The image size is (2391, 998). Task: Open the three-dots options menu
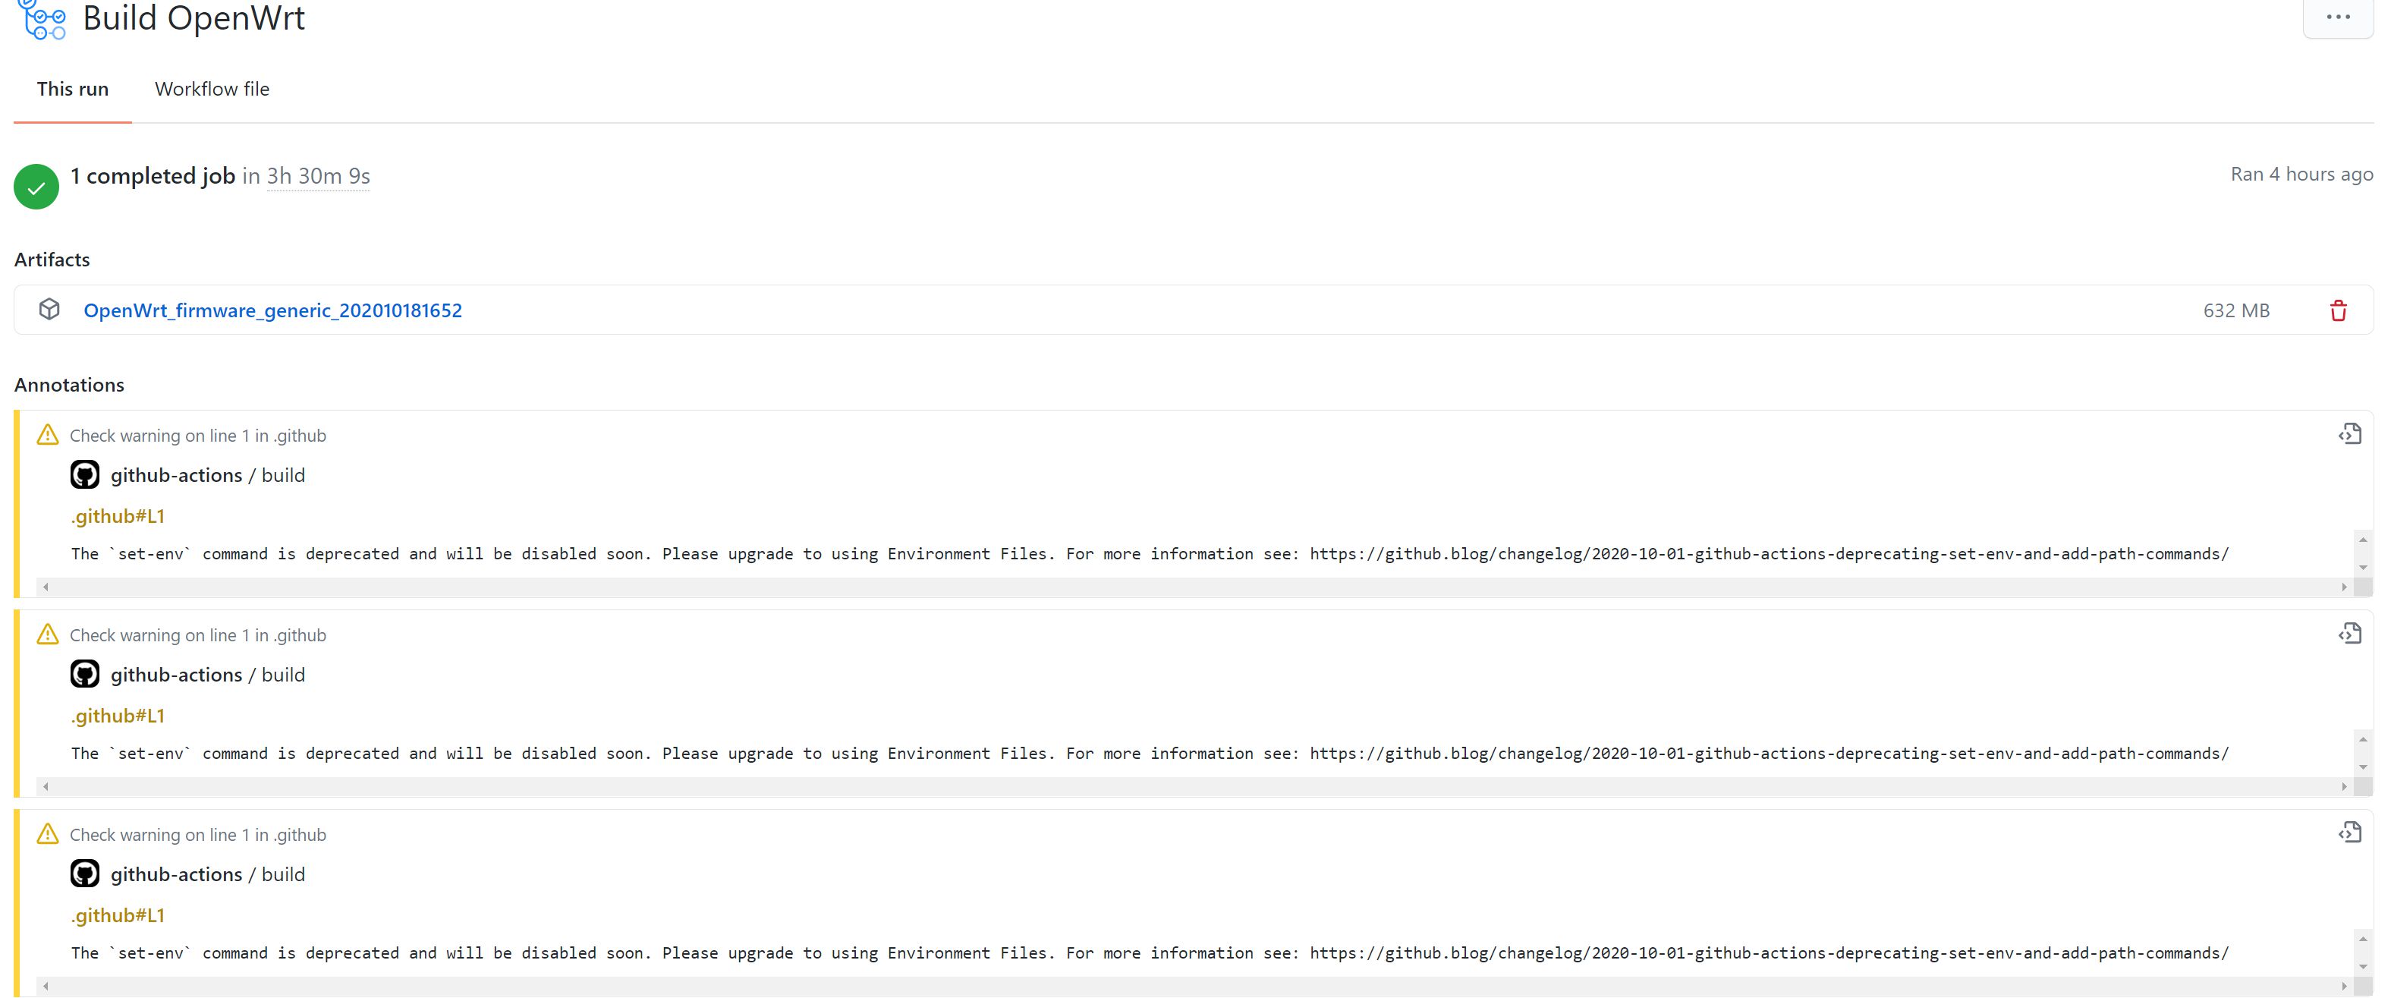pyautogui.click(x=2337, y=17)
